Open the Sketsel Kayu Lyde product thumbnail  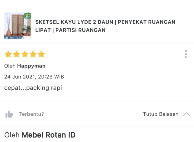pyautogui.click(x=17, y=26)
